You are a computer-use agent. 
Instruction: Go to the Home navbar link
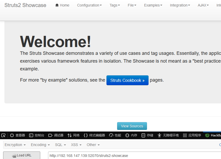pyautogui.click(x=62, y=5)
